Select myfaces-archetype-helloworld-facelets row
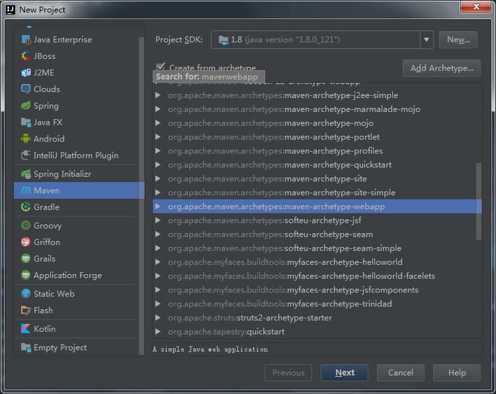The image size is (496, 394). (317, 276)
